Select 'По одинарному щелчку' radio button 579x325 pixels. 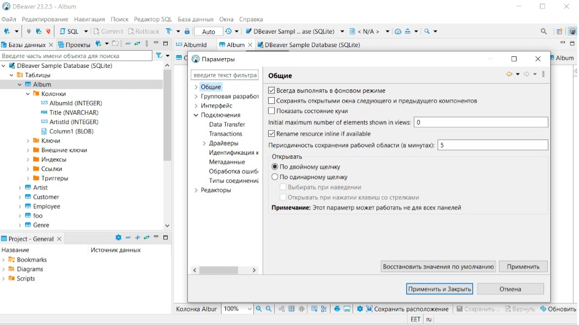coord(275,177)
